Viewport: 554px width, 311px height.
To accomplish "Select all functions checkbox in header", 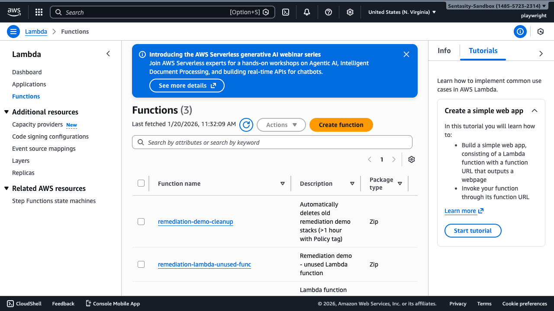I will pyautogui.click(x=141, y=183).
